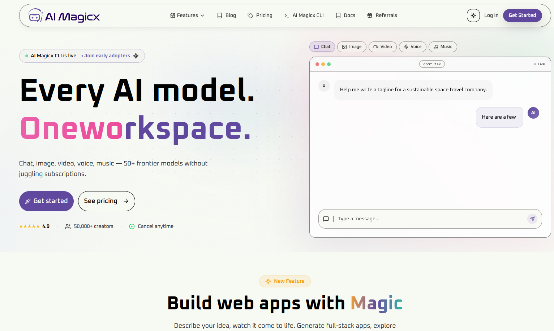Viewport: 554px width, 331px height.
Task: Switch to the Chat tab
Action: (x=322, y=47)
